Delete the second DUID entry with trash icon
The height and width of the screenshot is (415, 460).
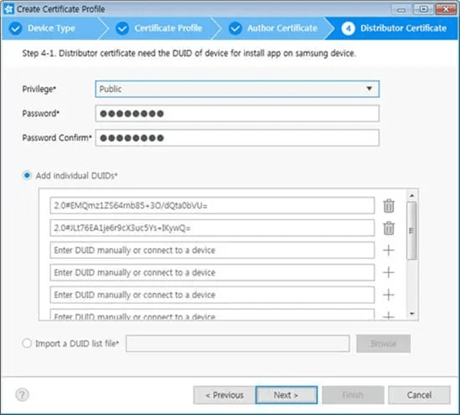tap(389, 228)
